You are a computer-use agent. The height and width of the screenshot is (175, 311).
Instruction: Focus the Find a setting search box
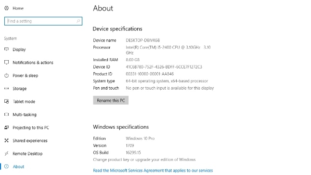coord(43,21)
